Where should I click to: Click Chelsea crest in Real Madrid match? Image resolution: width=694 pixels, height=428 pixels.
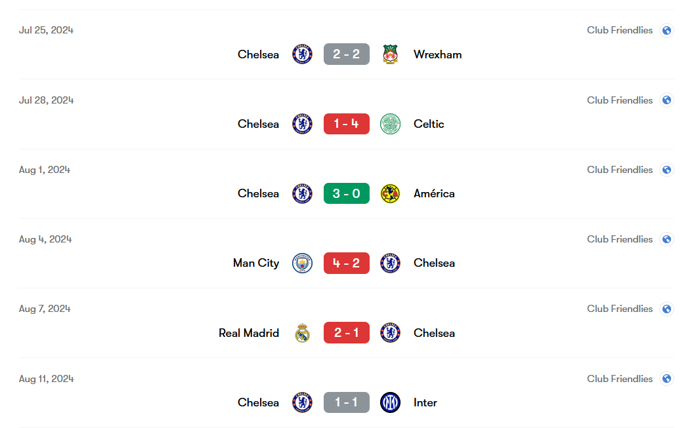(x=390, y=332)
